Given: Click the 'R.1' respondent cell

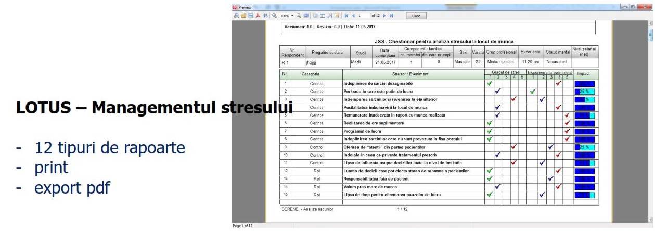Looking at the screenshot, I should [292, 62].
